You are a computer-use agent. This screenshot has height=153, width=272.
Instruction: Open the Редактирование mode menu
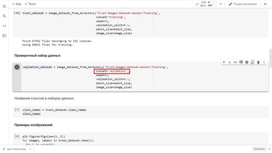pos(243,4)
